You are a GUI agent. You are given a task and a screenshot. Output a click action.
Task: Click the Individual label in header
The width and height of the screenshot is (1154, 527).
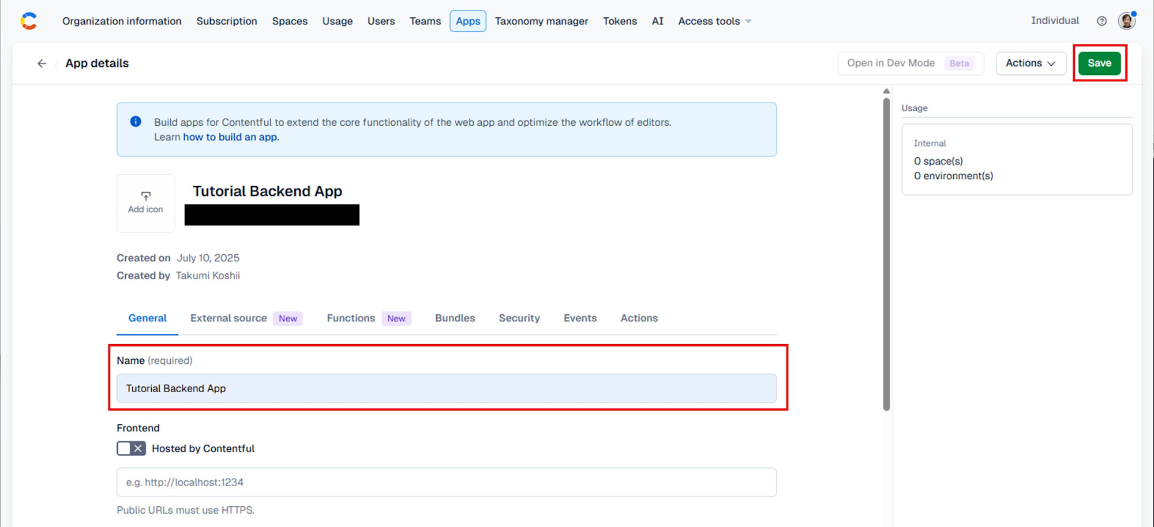[x=1055, y=21]
